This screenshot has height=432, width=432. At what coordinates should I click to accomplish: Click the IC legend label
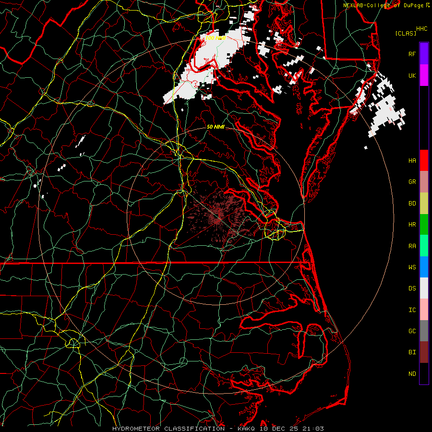click(412, 310)
